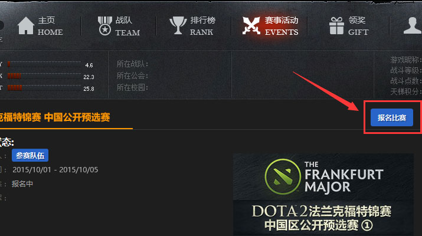
Task: Click the crossed swords EVENTS icon
Action: point(251,25)
